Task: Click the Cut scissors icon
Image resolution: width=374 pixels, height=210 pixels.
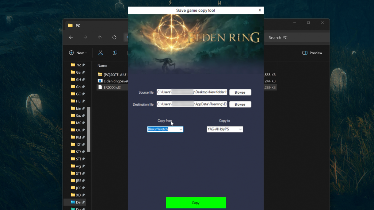Action: [x=100, y=53]
